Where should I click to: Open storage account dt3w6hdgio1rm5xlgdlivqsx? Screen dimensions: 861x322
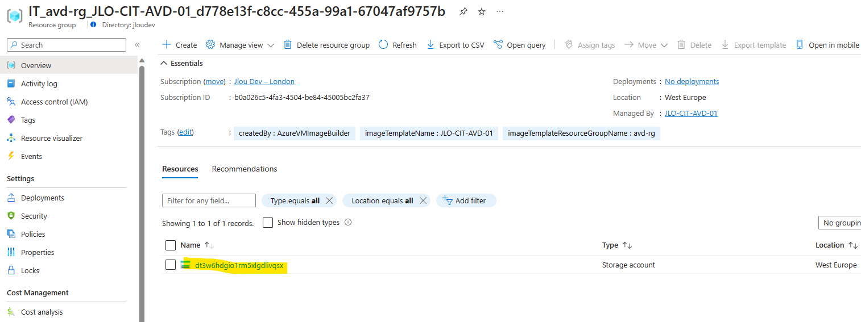[239, 265]
